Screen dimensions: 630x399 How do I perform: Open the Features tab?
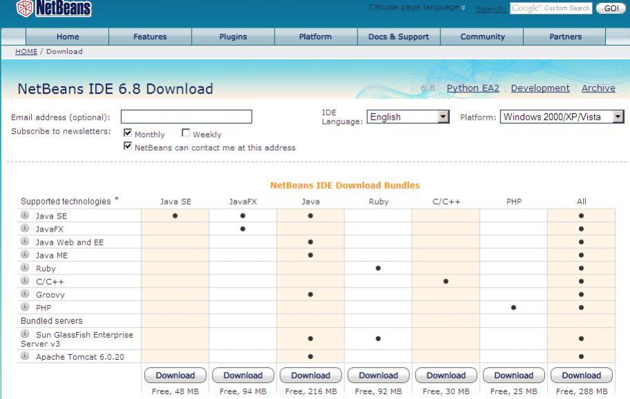click(150, 37)
